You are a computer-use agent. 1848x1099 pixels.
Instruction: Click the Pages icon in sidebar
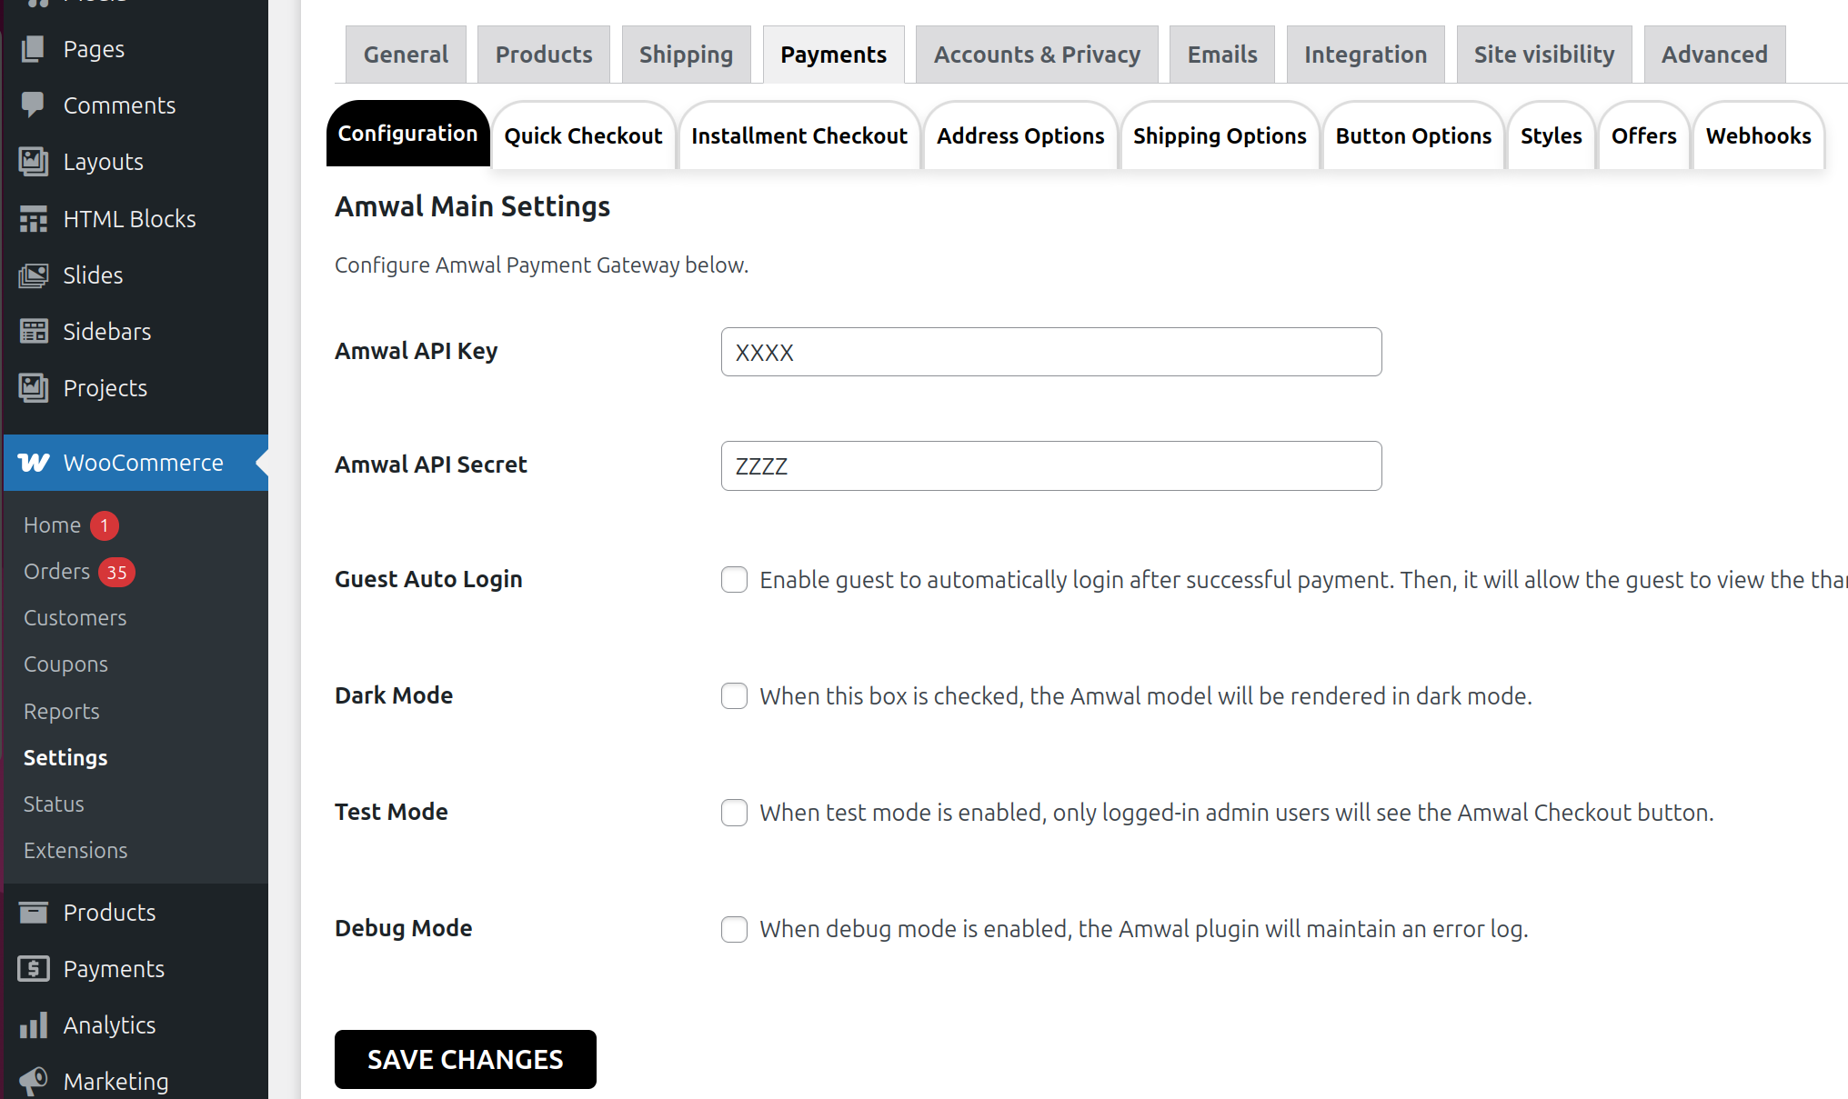click(x=33, y=49)
